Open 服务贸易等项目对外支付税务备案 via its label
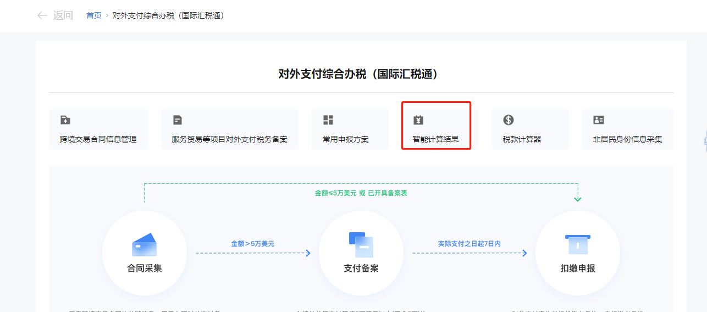The image size is (707, 312). pos(229,139)
